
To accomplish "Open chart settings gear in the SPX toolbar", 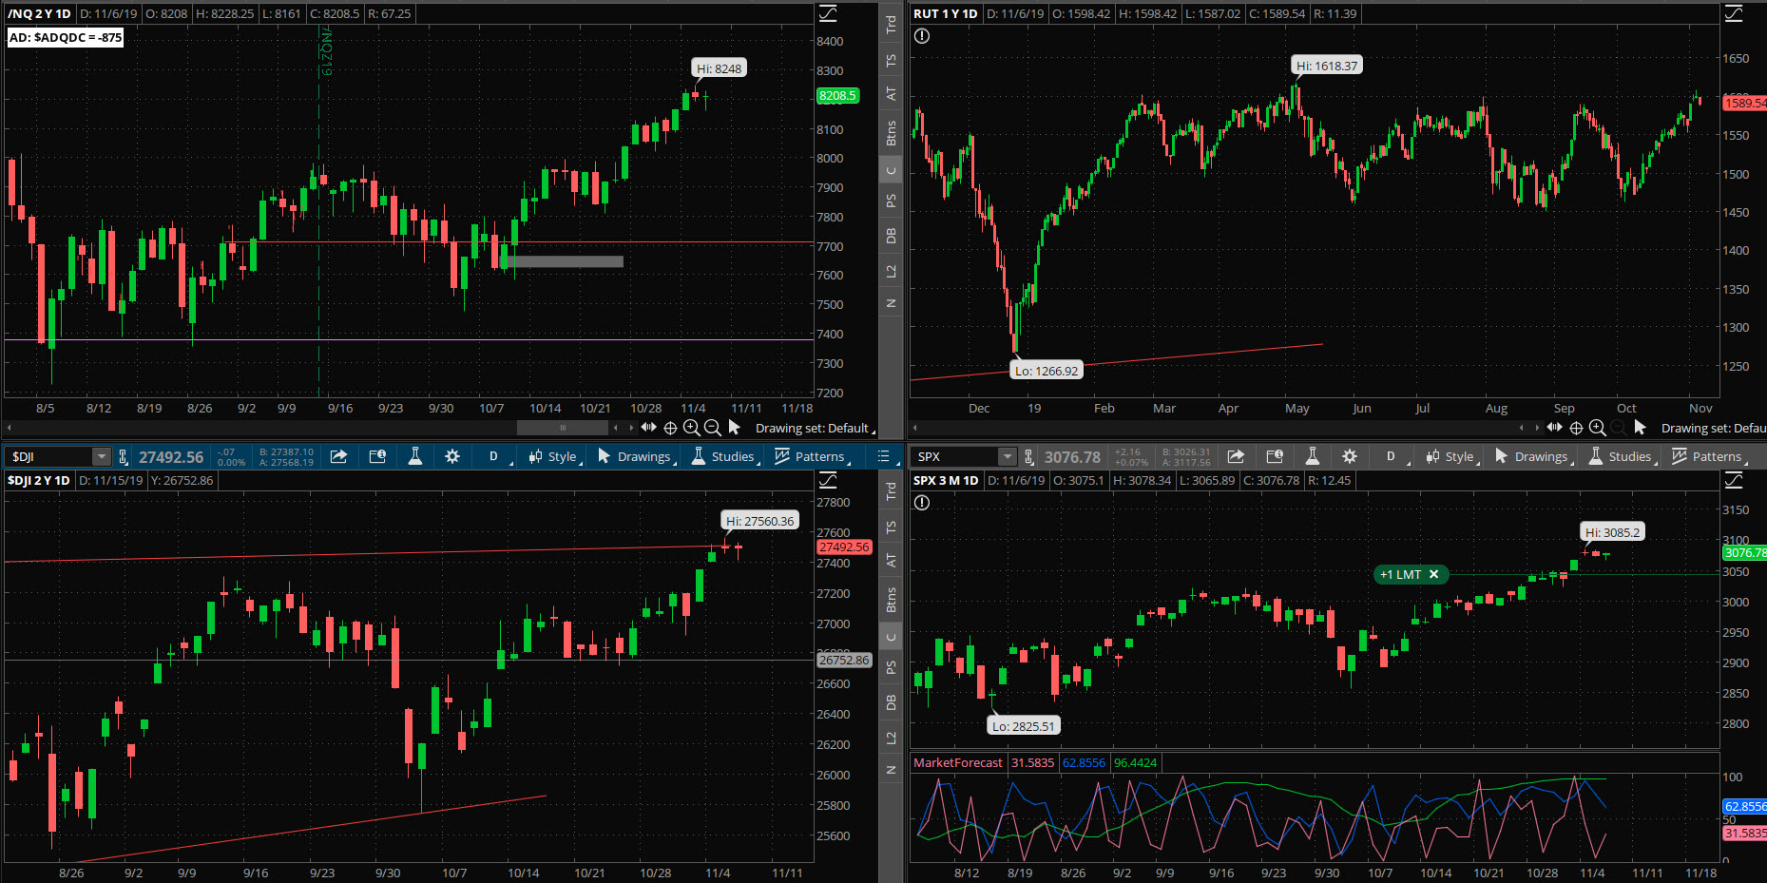I will (x=1350, y=456).
